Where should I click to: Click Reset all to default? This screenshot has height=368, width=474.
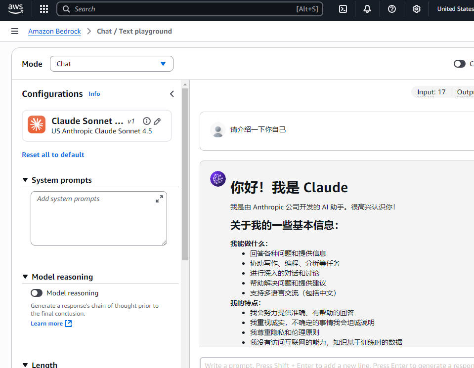(53, 155)
